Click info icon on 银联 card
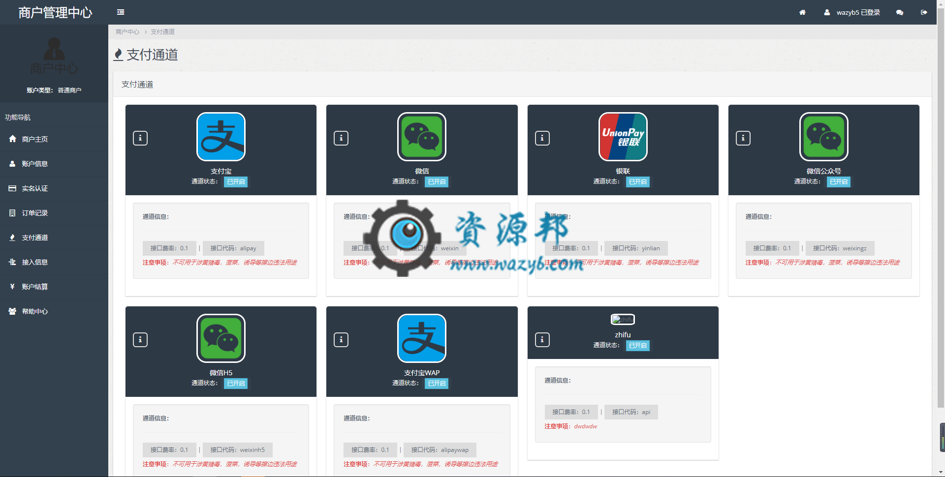 [x=542, y=138]
